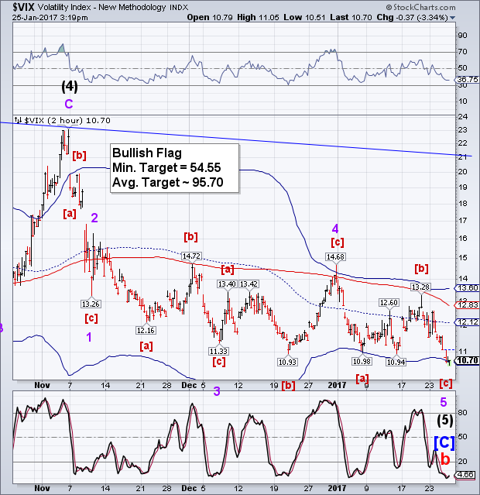480x495 pixels.
Task: Click the blue [C] wave label
Action: coord(444,442)
